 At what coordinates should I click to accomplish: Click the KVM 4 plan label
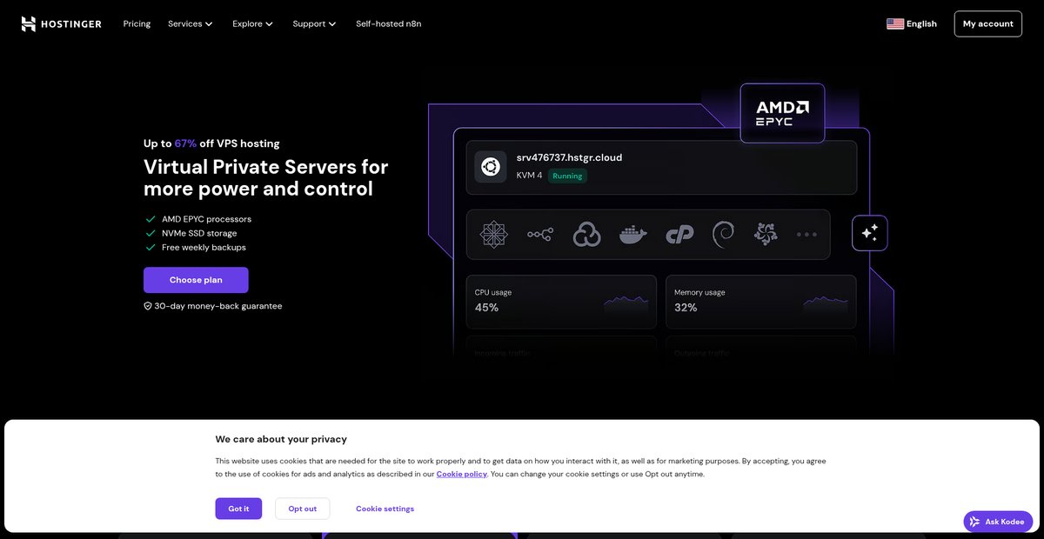(529, 176)
